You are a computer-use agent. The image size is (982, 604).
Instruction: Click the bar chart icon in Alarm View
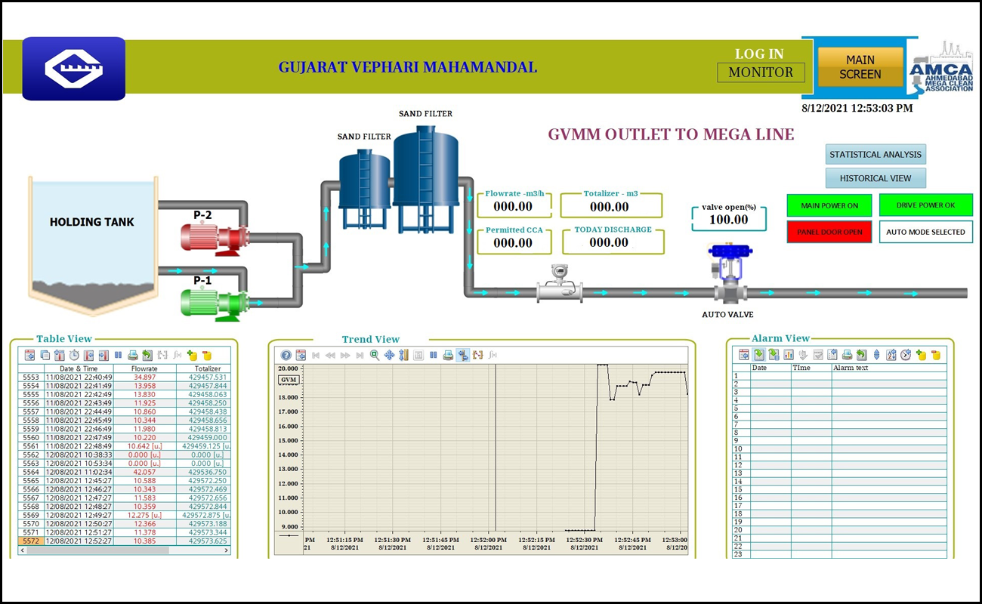pyautogui.click(x=789, y=355)
